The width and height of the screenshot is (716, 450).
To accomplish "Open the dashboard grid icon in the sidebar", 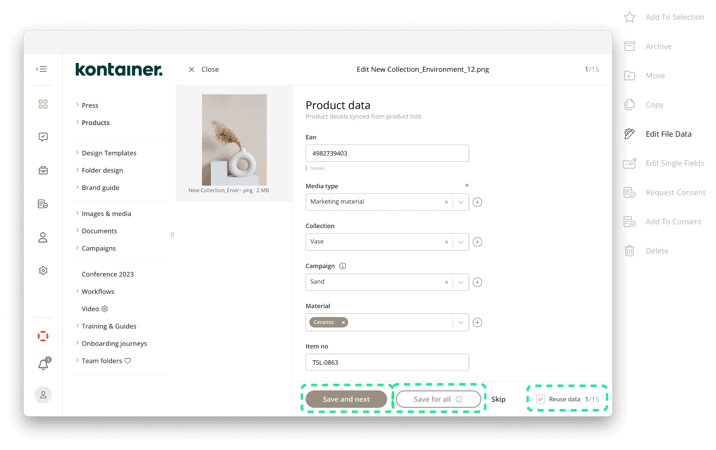I will 43,104.
